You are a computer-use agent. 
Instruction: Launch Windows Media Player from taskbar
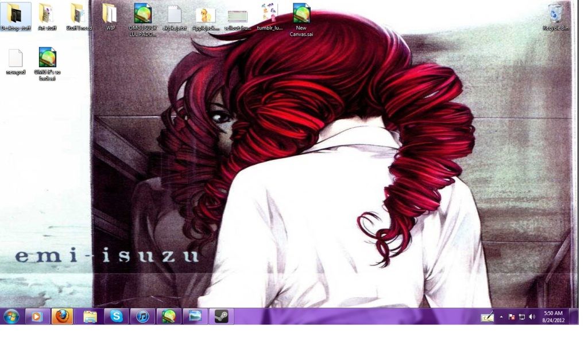(x=37, y=317)
